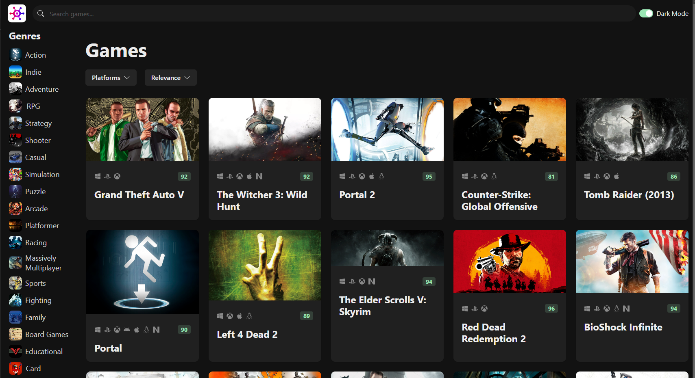Click the Shooter genre icon
This screenshot has height=378, width=695.
[x=15, y=140]
